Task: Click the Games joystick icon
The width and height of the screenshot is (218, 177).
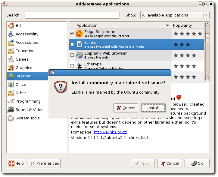Action: (11, 59)
